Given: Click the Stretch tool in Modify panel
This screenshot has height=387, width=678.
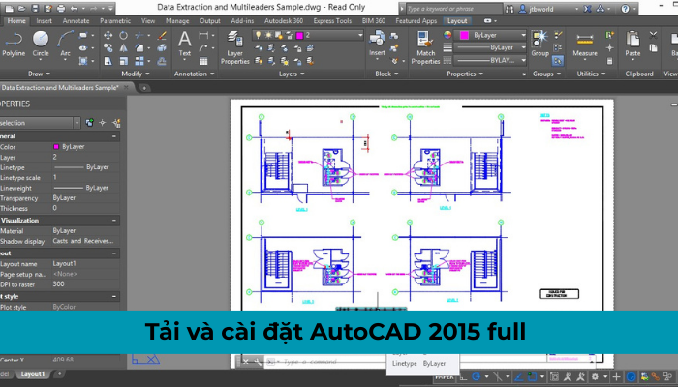Looking at the screenshot, I should coord(108,61).
